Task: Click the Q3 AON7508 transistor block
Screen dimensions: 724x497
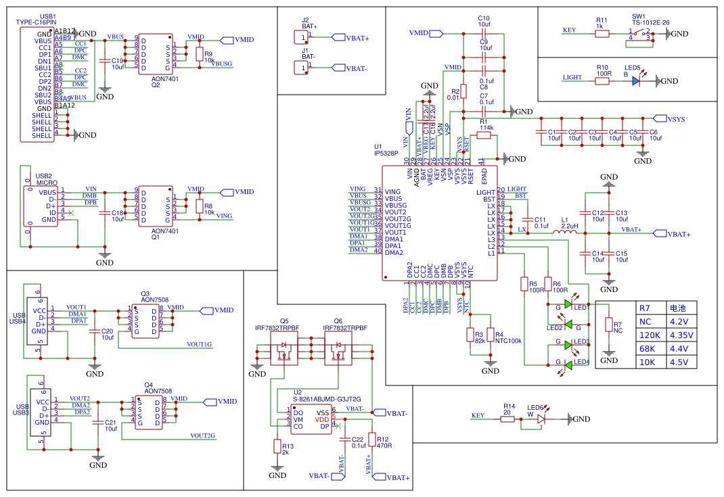Action: click(x=145, y=321)
